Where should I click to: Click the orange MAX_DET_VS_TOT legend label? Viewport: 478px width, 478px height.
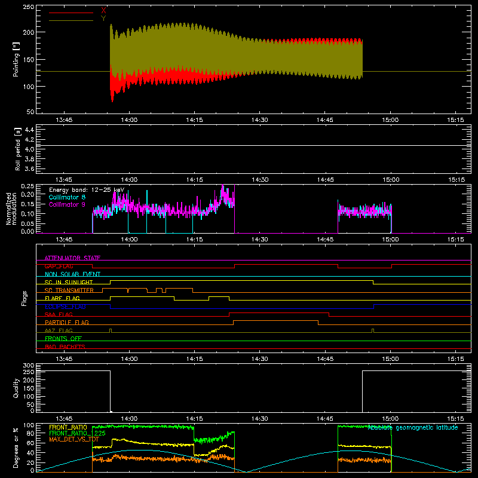tap(74, 439)
